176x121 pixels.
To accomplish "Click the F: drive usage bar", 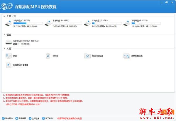I will [146, 23].
